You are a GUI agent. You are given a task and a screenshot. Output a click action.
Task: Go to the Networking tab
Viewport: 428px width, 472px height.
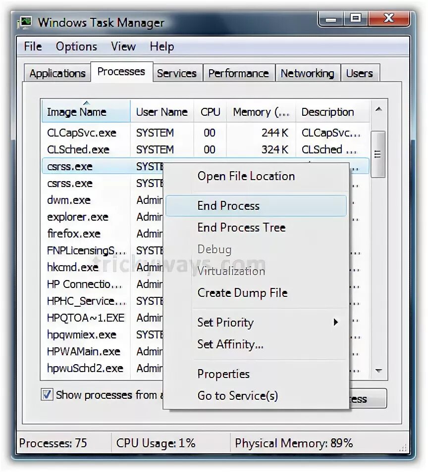tap(308, 73)
